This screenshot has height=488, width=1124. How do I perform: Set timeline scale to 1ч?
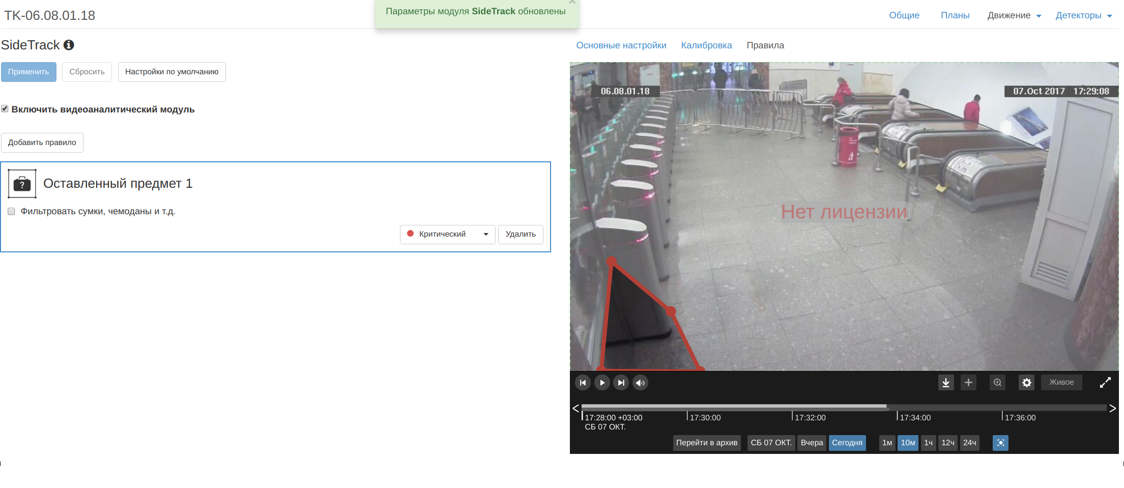tap(928, 443)
